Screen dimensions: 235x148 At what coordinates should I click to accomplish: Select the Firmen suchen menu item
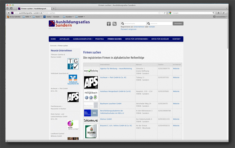(x=114, y=39)
